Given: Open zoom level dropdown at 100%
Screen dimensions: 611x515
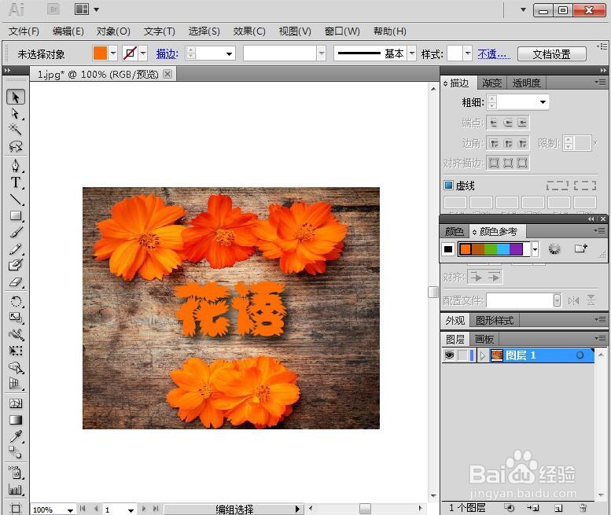Looking at the screenshot, I should (x=70, y=510).
